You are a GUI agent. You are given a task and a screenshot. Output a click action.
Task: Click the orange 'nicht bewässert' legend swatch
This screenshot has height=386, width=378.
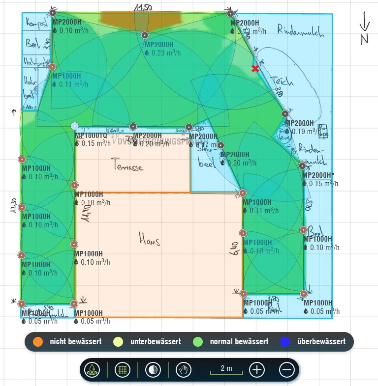[38, 341]
